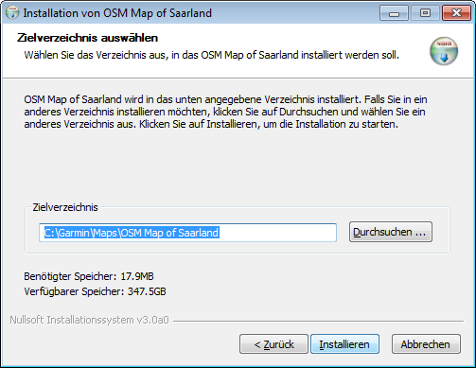
Task: Open the Durchsuchen folder browser
Action: coord(391,232)
